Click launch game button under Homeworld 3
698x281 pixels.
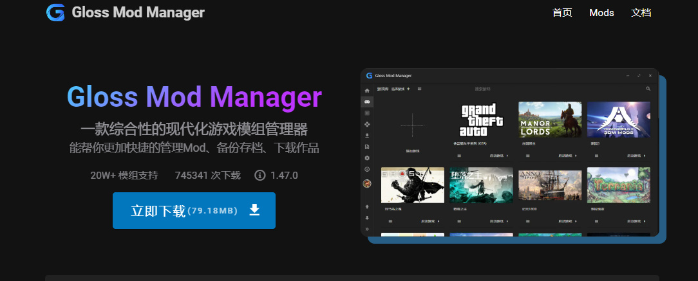click(637, 156)
